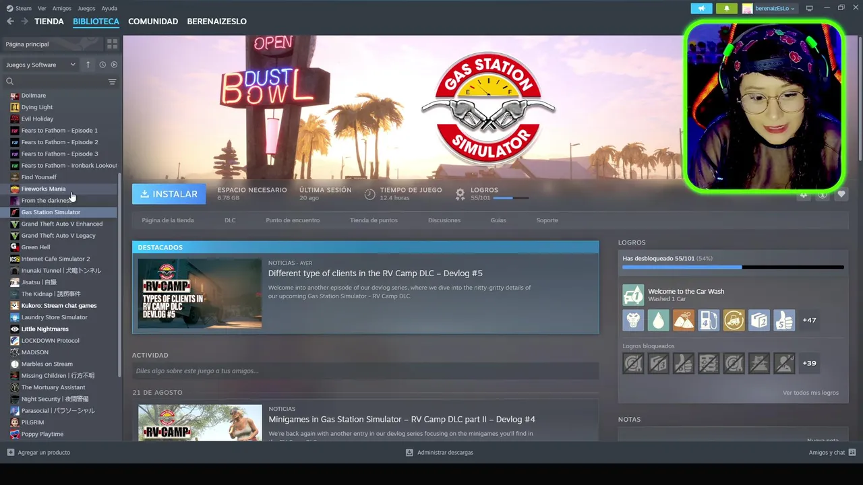The image size is (863, 485).
Task: Open the Soporte link
Action: tap(547, 220)
